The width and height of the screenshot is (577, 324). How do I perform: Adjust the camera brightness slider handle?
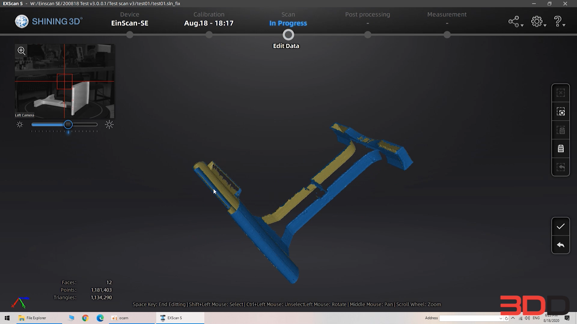coord(68,124)
